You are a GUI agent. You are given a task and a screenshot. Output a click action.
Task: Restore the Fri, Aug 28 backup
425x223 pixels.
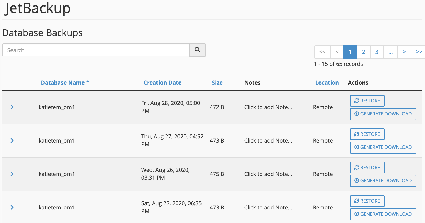click(367, 101)
